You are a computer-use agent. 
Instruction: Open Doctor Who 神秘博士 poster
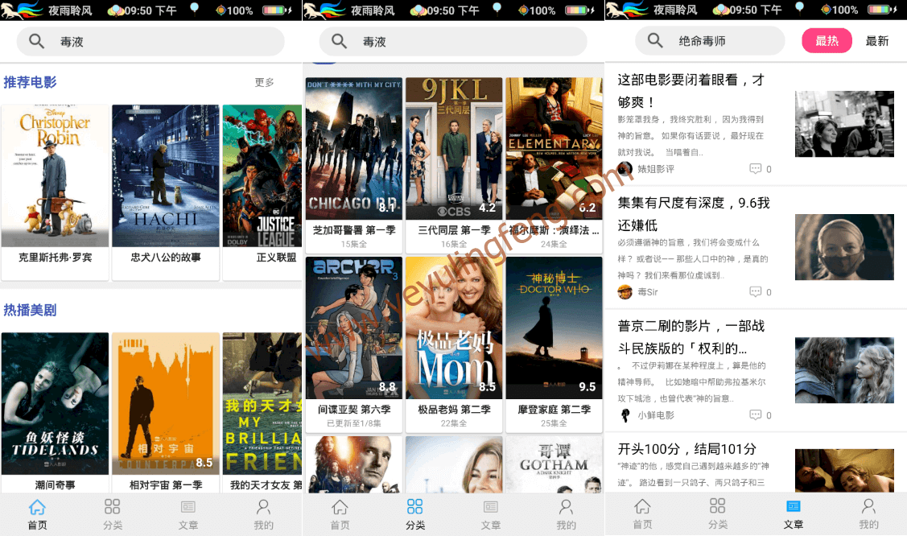[554, 328]
